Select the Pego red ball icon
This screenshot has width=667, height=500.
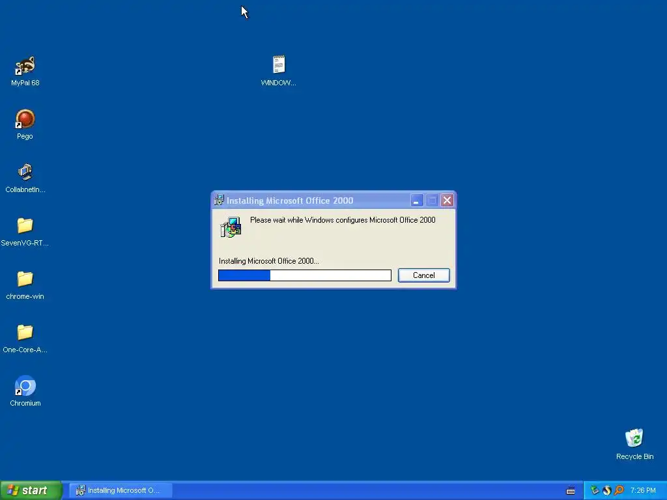(x=25, y=119)
